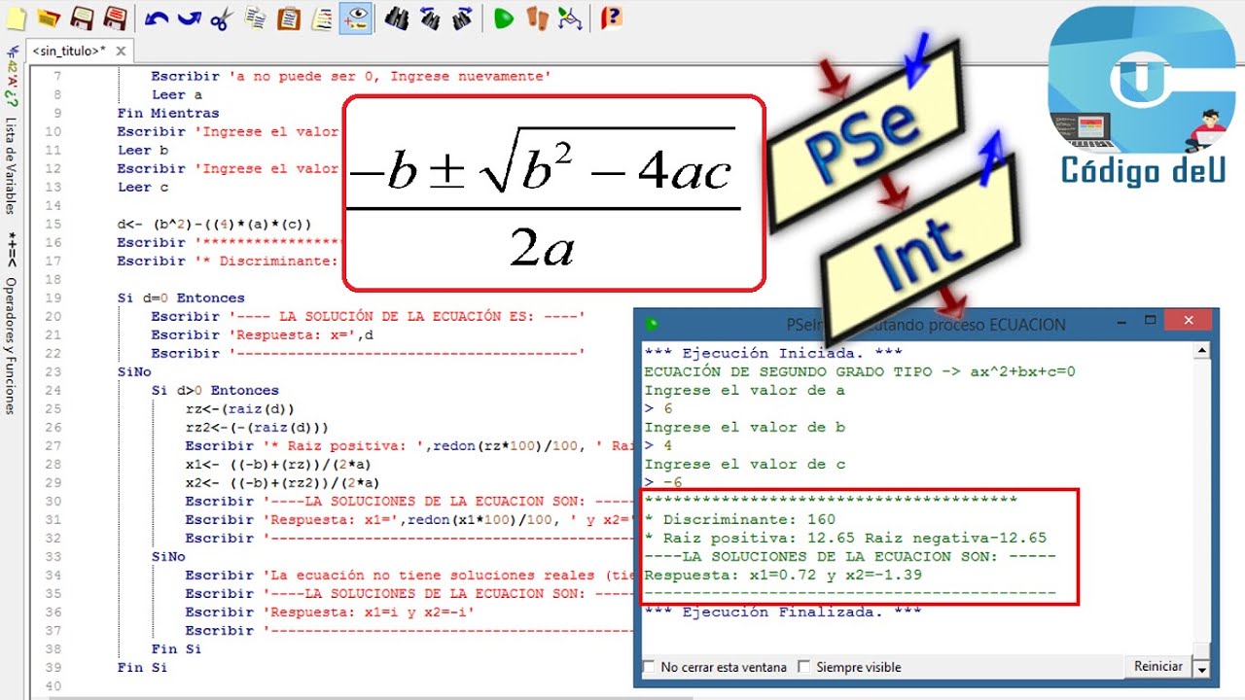Draw the flowchart with the diagram icon
1245x700 pixels.
(x=570, y=17)
